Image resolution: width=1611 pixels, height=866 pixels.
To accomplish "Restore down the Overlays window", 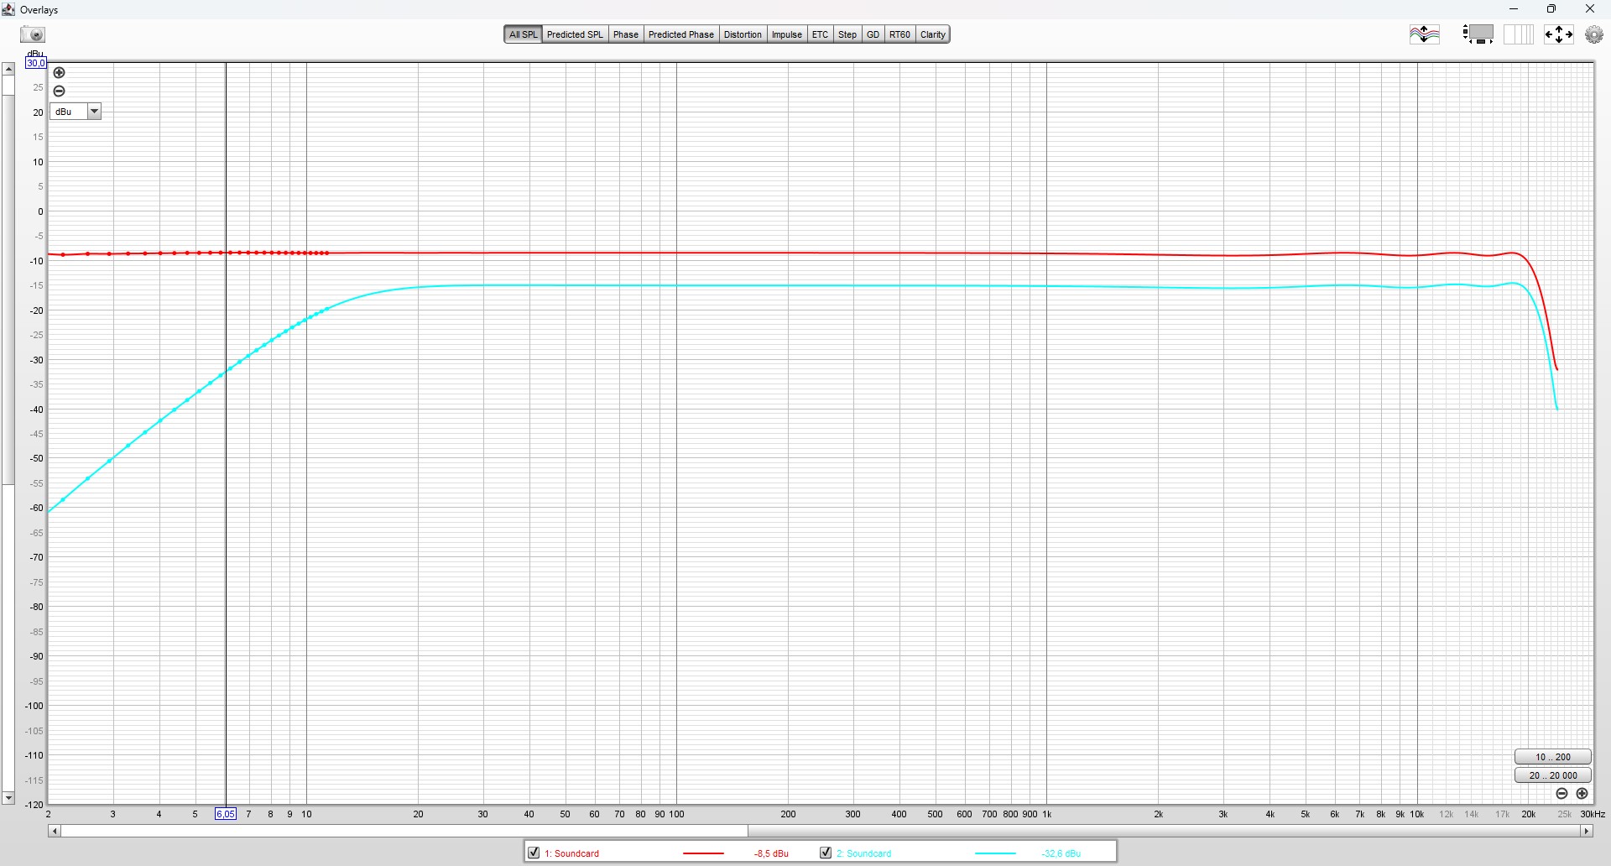I will pyautogui.click(x=1551, y=9).
